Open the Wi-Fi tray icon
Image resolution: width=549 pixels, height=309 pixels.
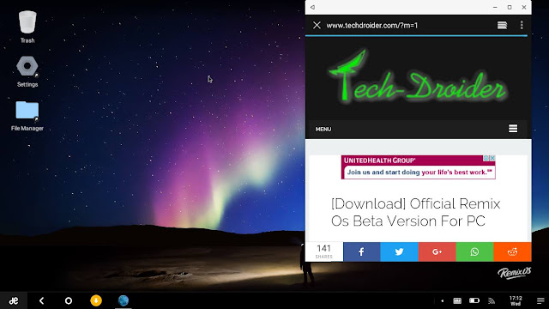[492, 300]
